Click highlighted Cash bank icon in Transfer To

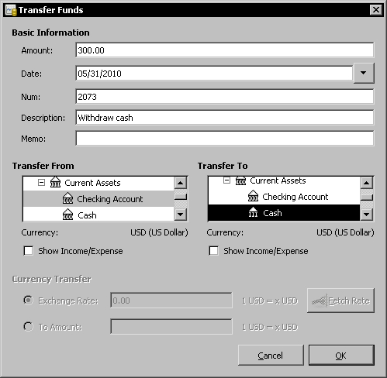click(x=253, y=212)
